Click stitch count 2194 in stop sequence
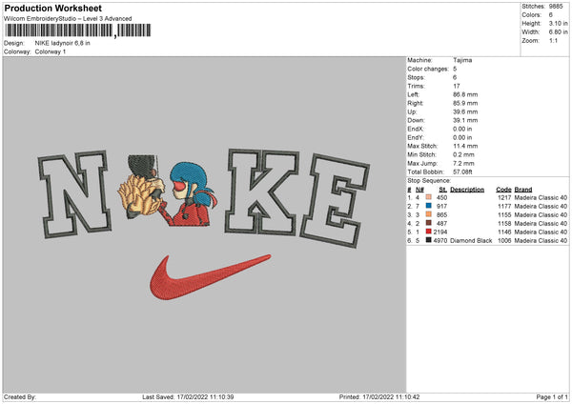572x404 pixels. (440, 232)
